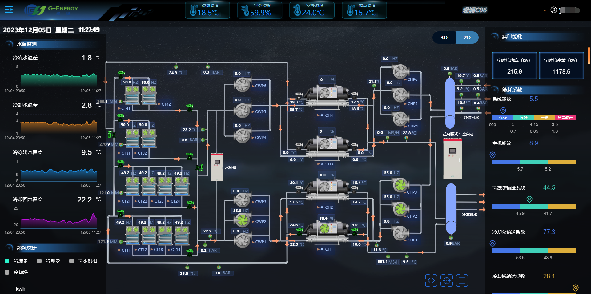Click the fullscreen square frame icon
Screen dimensions: 591x294
click(x=462, y=280)
